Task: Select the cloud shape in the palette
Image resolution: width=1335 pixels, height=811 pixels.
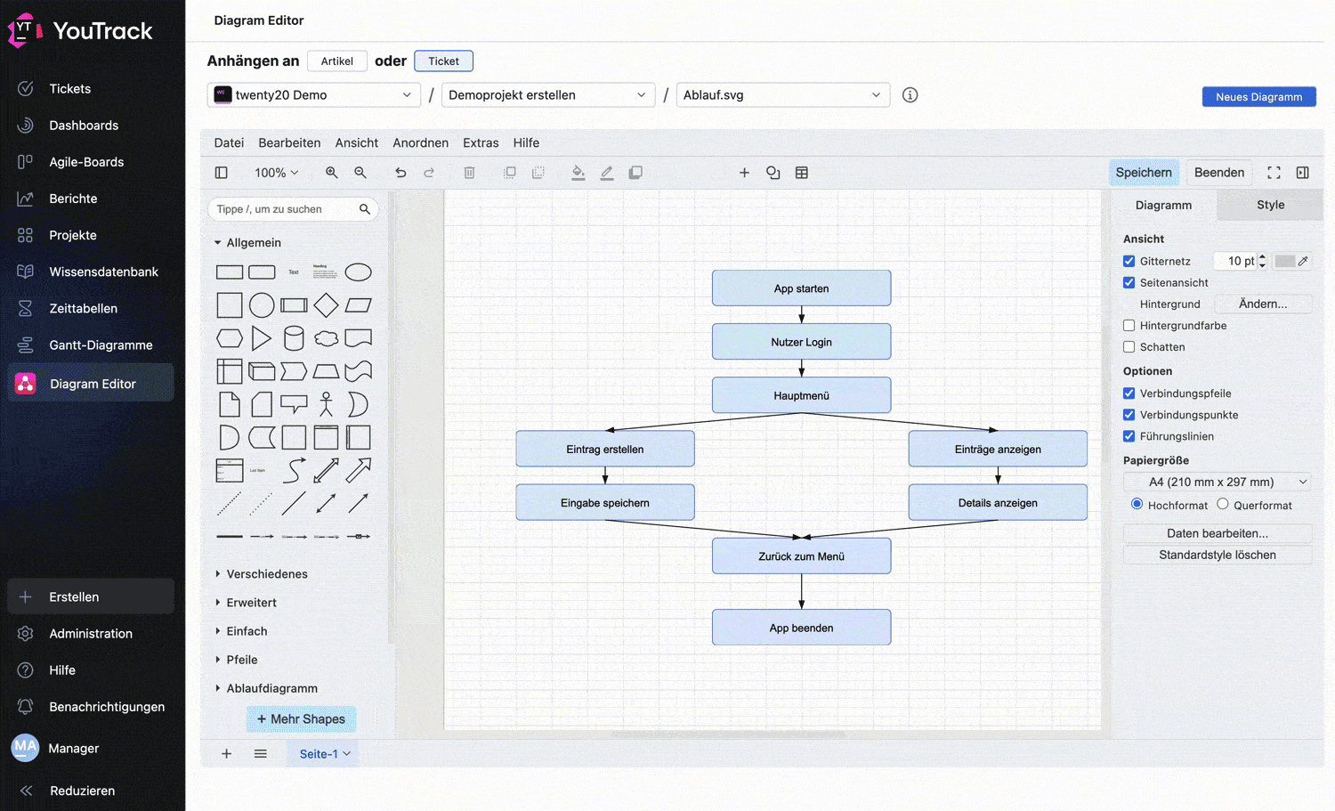Action: (x=326, y=338)
